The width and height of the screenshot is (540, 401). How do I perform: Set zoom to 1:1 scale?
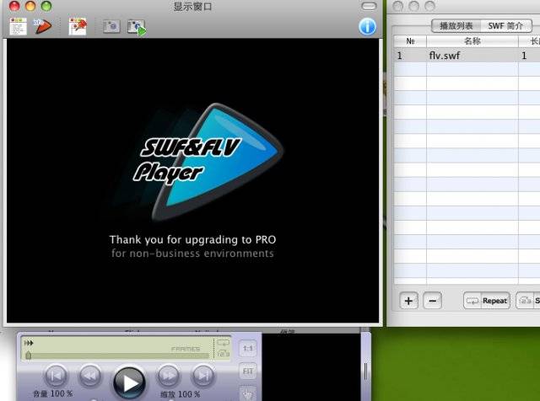pos(248,348)
